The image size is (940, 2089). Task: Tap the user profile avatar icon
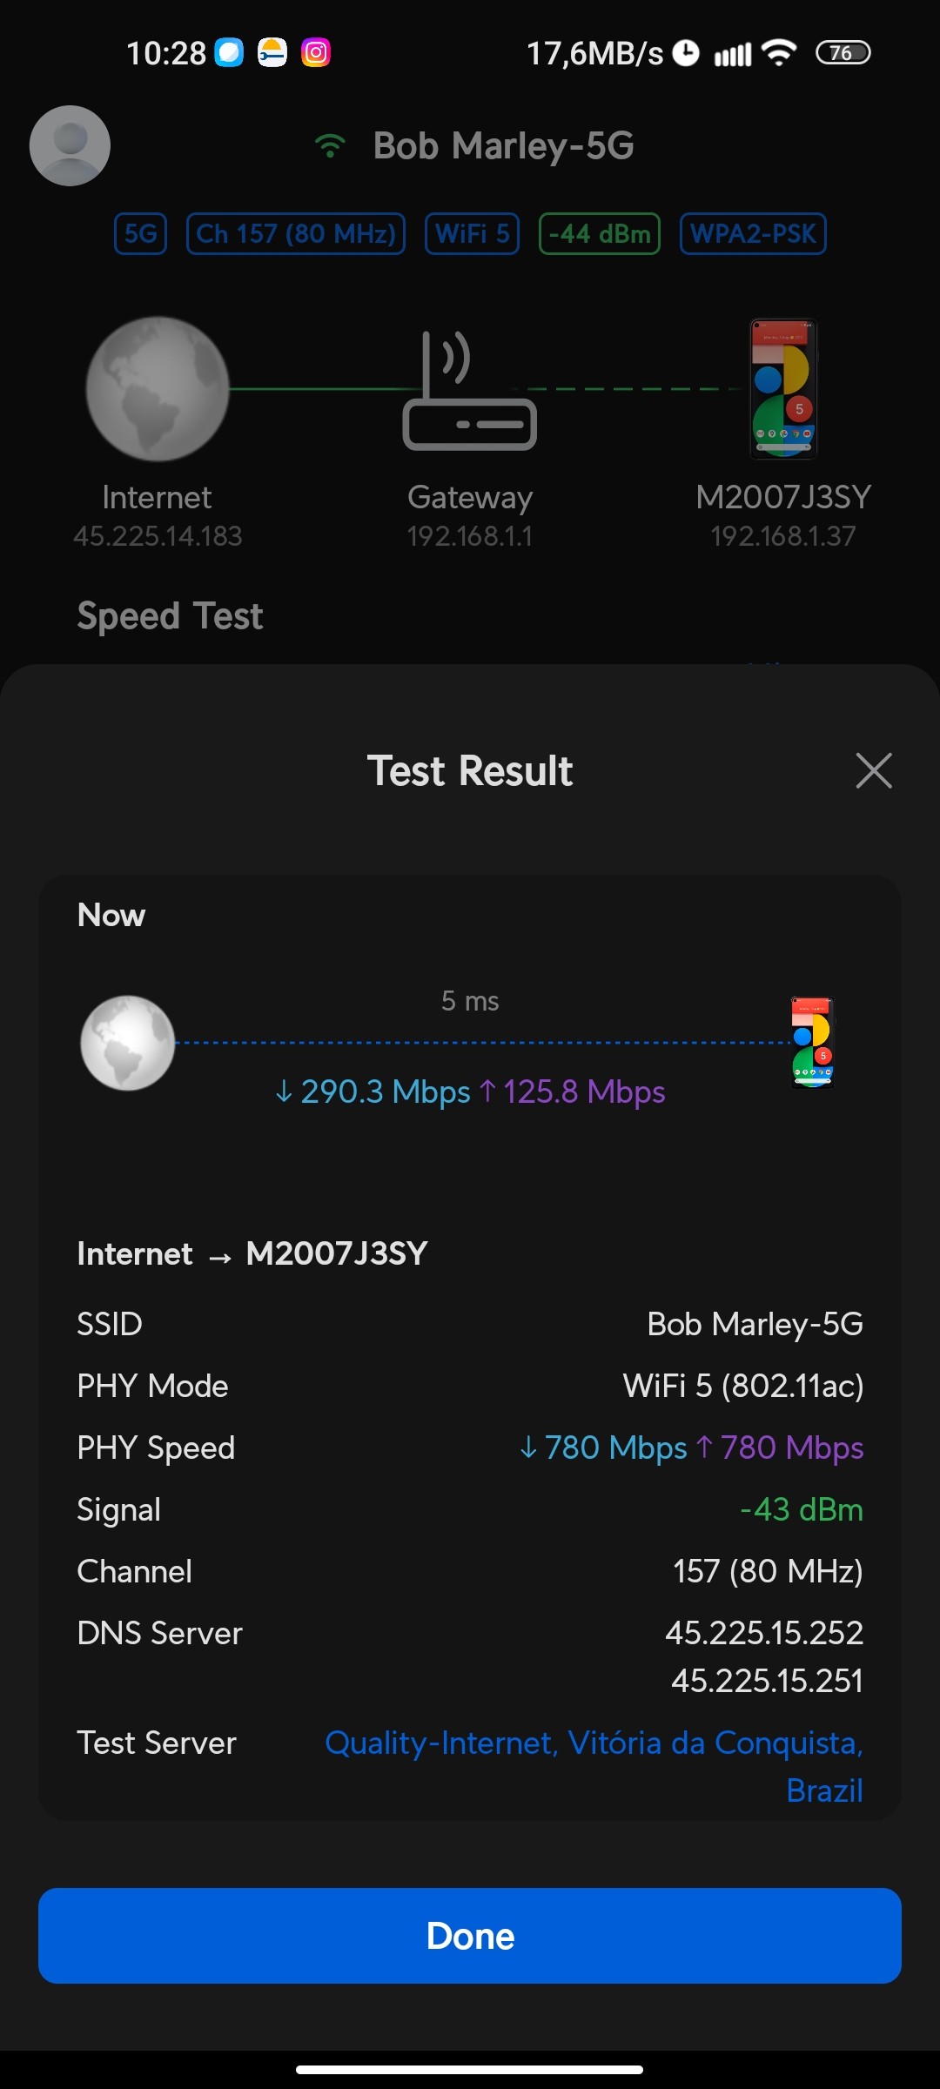tap(70, 145)
